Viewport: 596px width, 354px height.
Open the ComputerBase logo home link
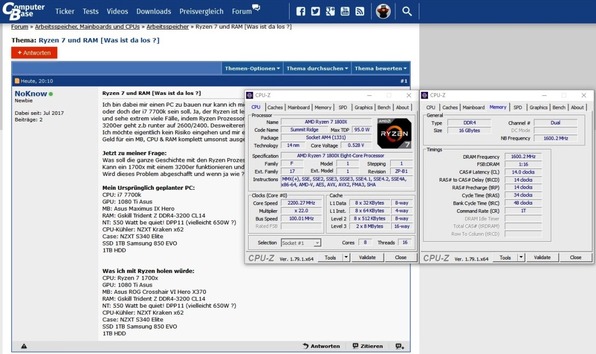[23, 11]
